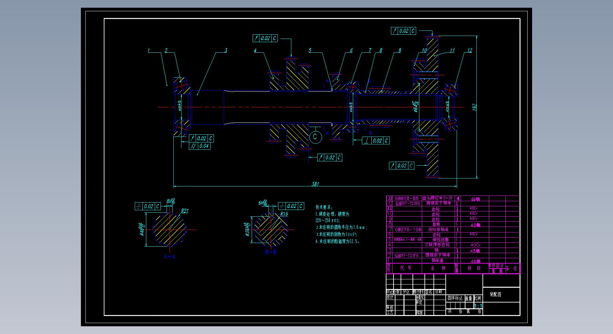613x334 pixels.
Task: Click the parts list cell "GB297-7206E"
Action: pos(408,203)
